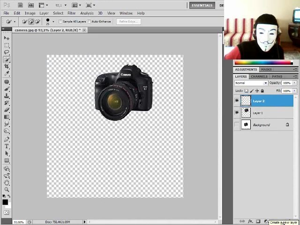Open the Select menu
The image size is (300, 225).
tap(58, 13)
